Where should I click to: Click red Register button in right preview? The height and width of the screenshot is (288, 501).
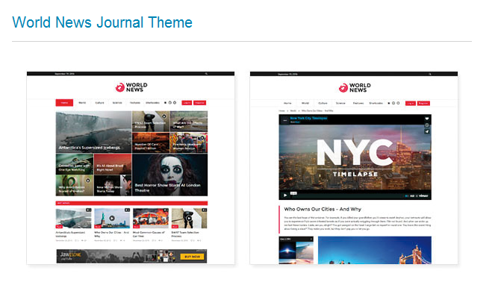click(x=423, y=103)
